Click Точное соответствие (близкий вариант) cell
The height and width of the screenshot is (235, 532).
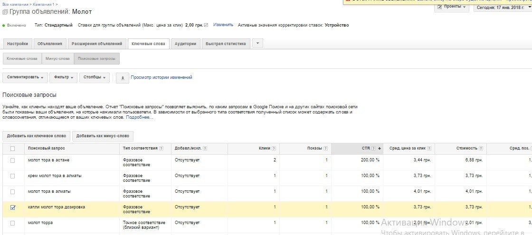(144, 225)
